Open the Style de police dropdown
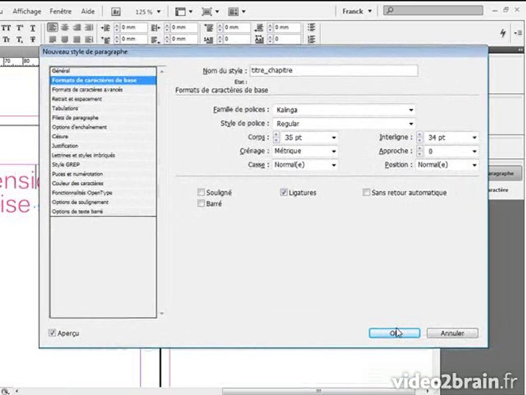The height and width of the screenshot is (395, 526). coord(344,123)
